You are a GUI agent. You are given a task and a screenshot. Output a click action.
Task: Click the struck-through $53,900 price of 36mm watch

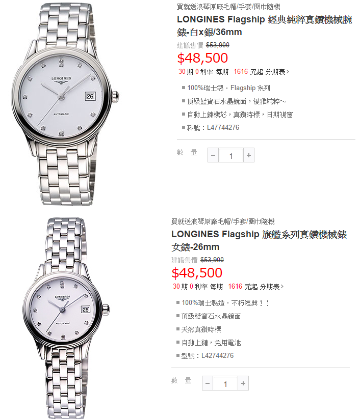coord(218,45)
